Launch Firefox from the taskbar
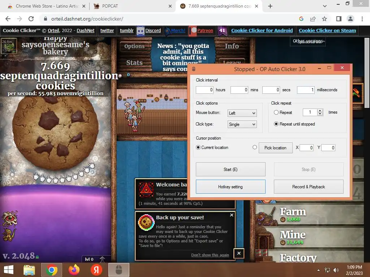Screen dimensions: 370x277 click(74, 270)
